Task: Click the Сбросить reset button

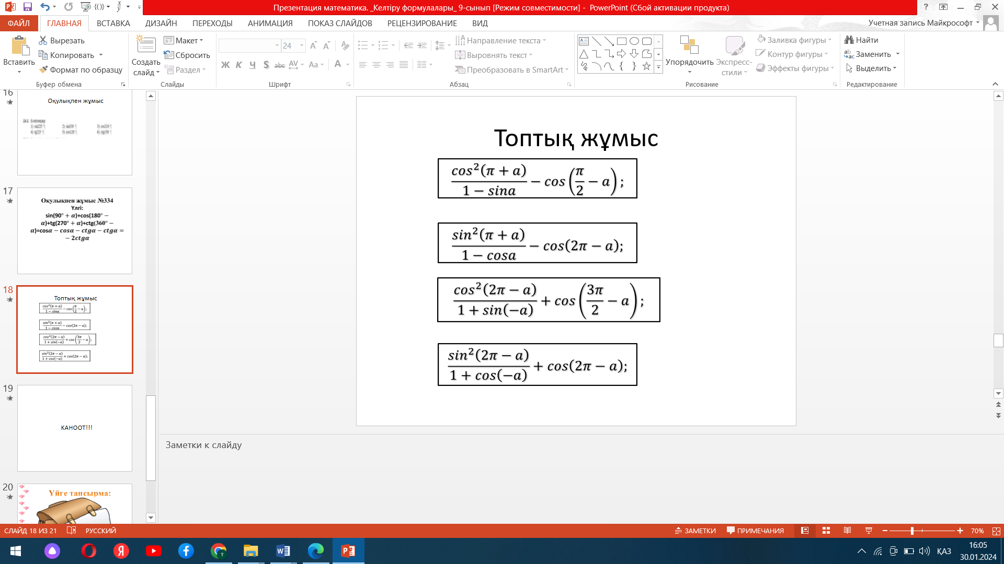Action: pos(187,55)
